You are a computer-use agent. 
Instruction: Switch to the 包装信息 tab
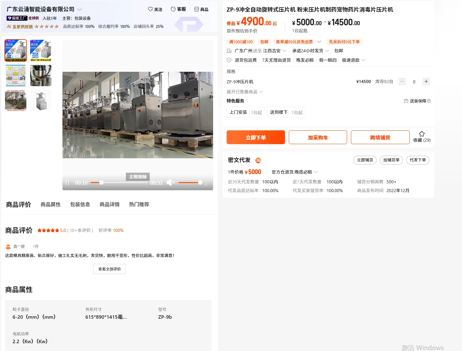tap(80, 204)
